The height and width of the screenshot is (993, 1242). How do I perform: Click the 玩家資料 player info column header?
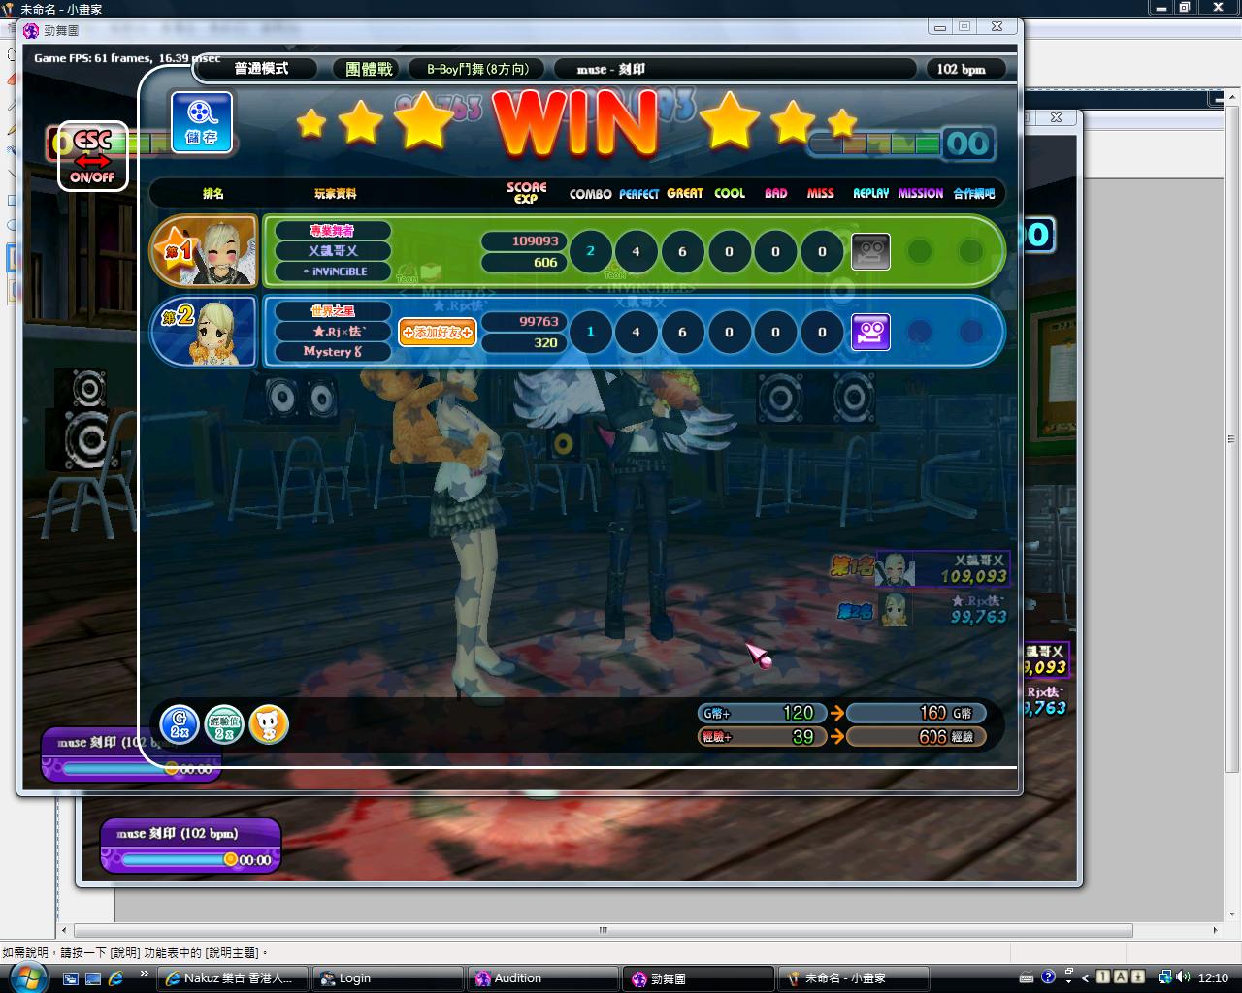(335, 193)
